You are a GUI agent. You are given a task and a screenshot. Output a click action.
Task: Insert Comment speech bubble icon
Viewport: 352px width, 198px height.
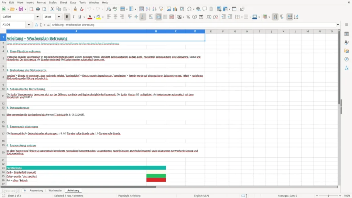tap(205, 9)
